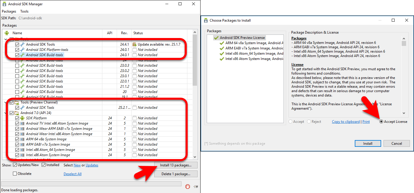The width and height of the screenshot is (414, 193).
Task: Click the API column header
Action: pyautogui.click(x=110, y=33)
